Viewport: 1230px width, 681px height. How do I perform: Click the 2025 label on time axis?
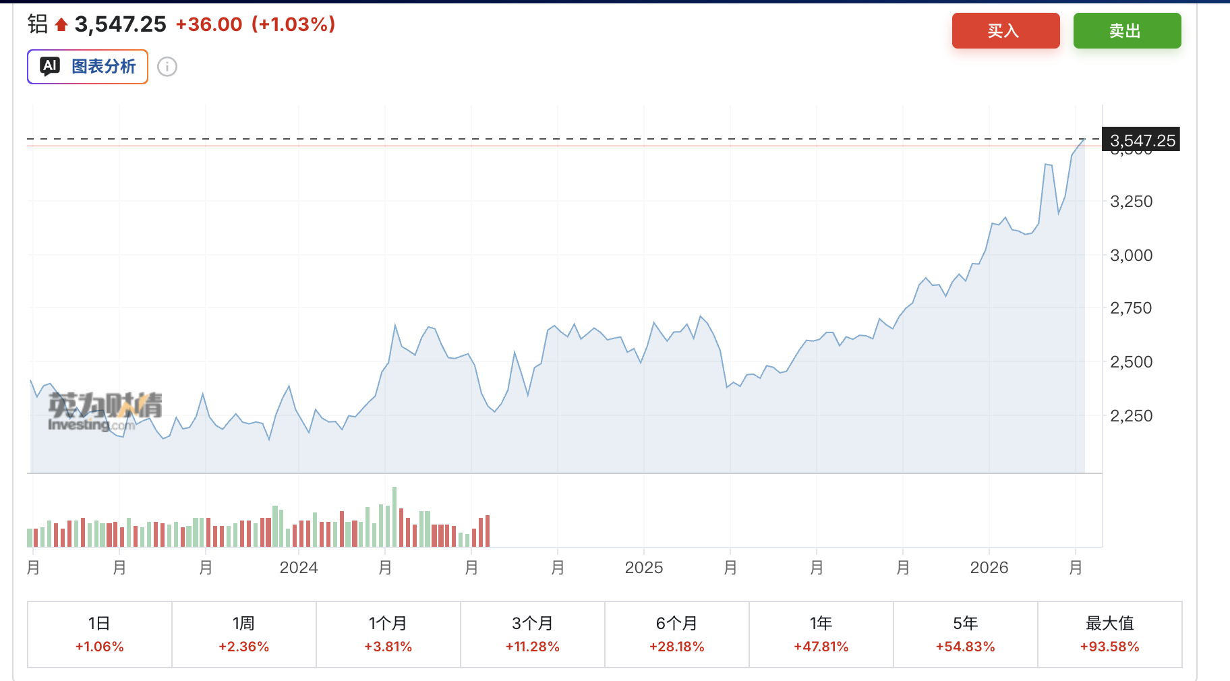click(644, 568)
